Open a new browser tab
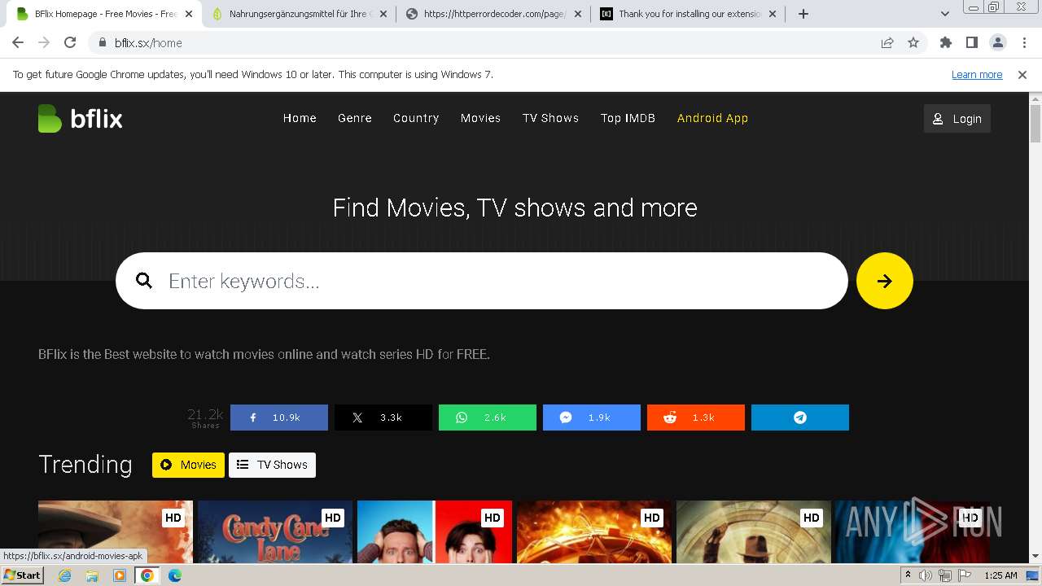This screenshot has width=1042, height=586. [x=803, y=14]
